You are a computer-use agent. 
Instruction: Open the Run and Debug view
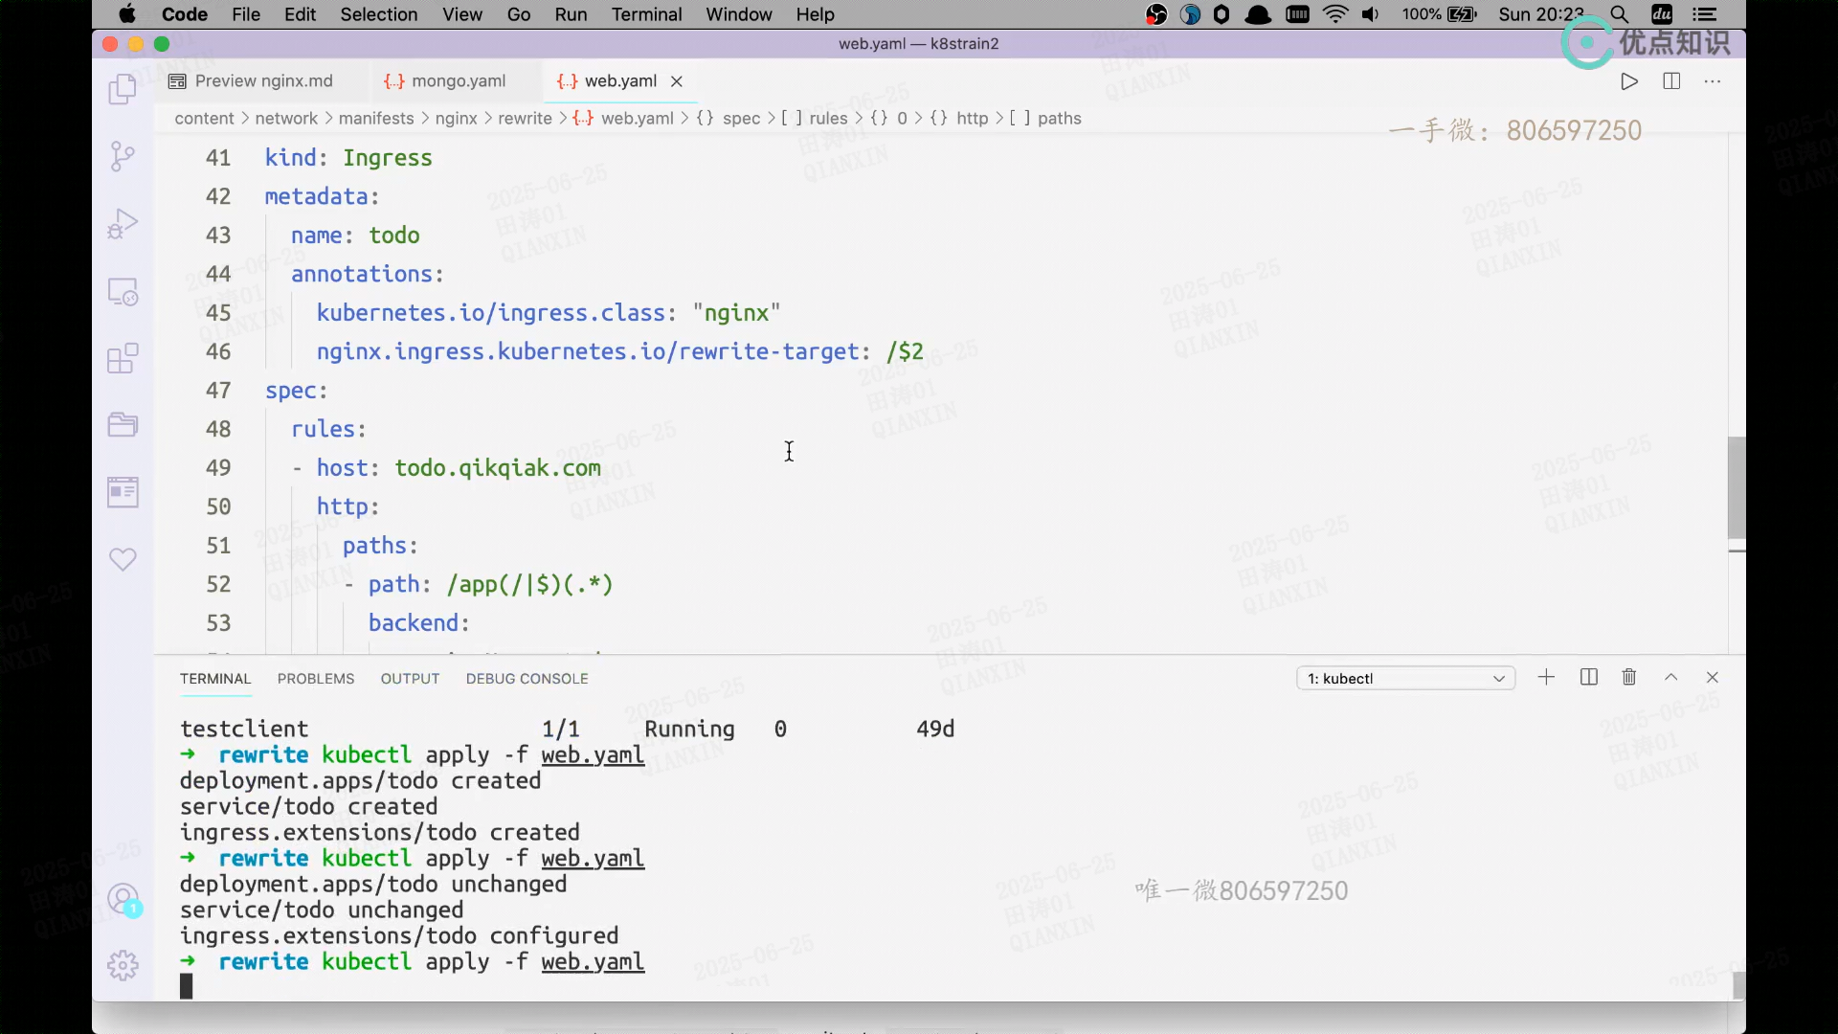123,224
